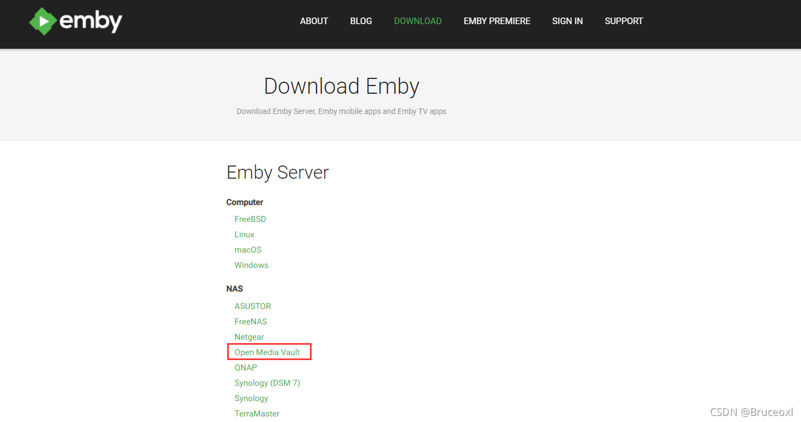The height and width of the screenshot is (422, 801).
Task: Click the Emby logo in the header
Action: point(76,21)
